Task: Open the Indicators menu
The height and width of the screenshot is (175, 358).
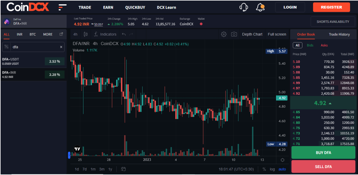Action: click(x=105, y=34)
